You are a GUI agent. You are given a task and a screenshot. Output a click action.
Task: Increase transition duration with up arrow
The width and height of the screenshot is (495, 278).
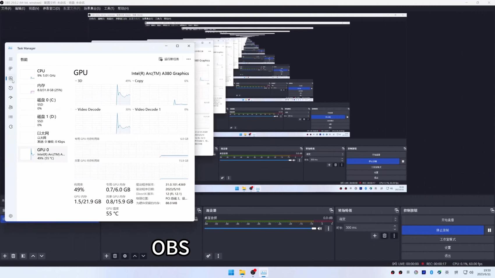coord(395,226)
